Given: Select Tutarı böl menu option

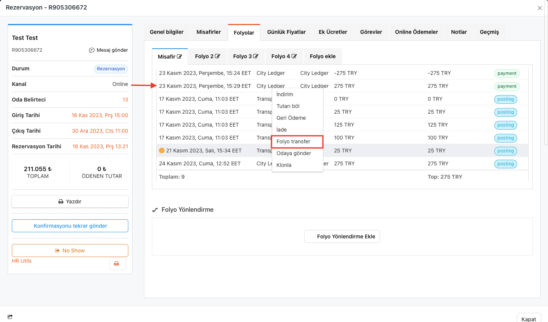Looking at the screenshot, I should [x=288, y=106].
